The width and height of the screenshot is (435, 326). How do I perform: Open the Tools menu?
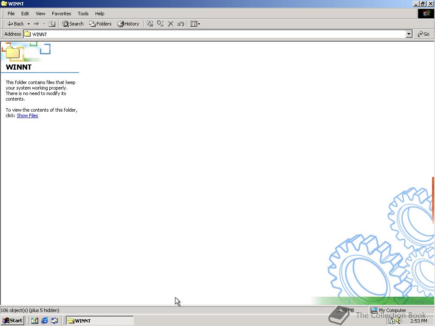[83, 14]
